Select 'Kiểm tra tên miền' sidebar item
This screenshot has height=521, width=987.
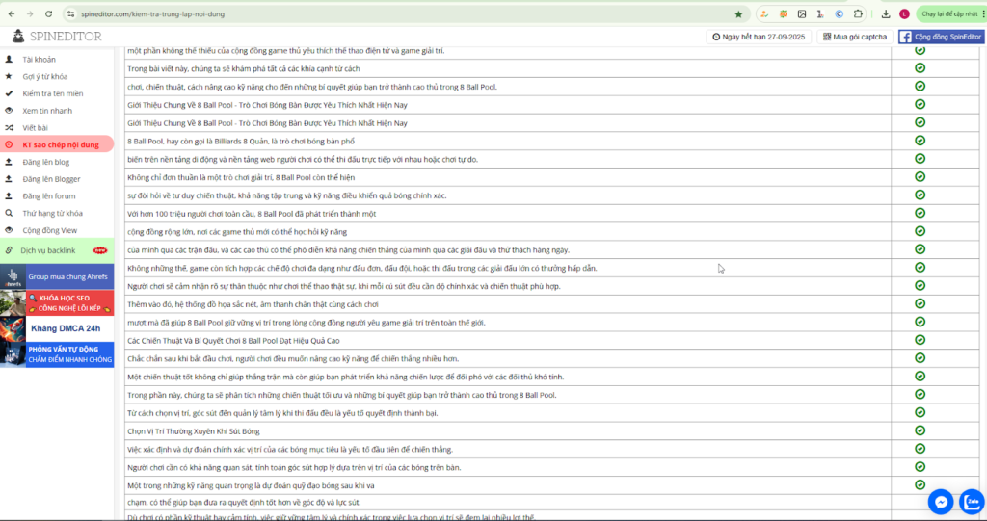53,93
